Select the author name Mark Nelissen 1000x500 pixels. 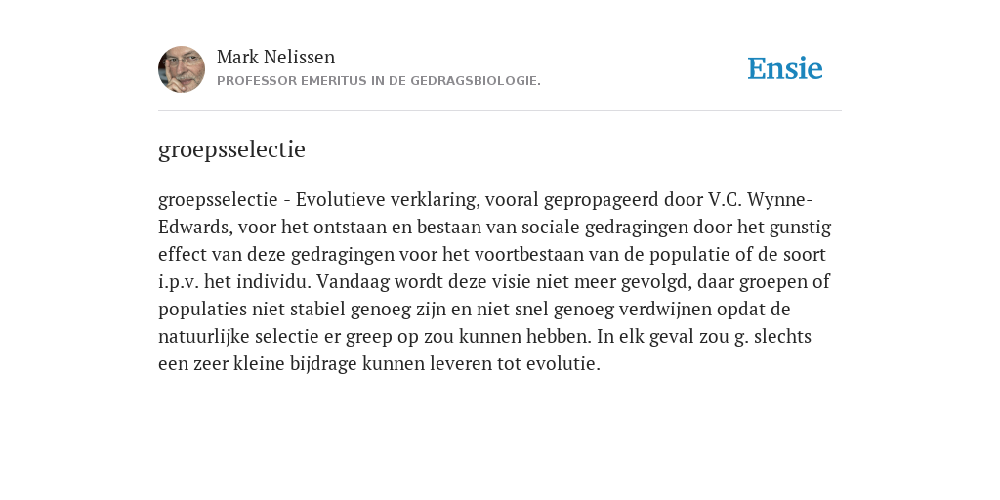click(275, 57)
